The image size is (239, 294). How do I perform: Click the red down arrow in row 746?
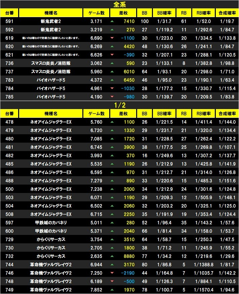(112, 273)
